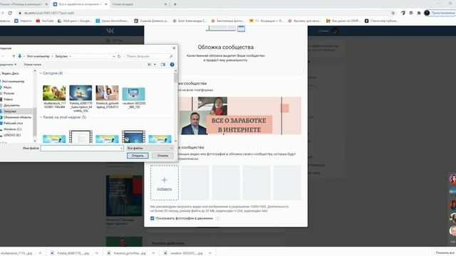The width and height of the screenshot is (456, 256).
Task: Open the Все файлы file type dropdown
Action: pos(150,148)
